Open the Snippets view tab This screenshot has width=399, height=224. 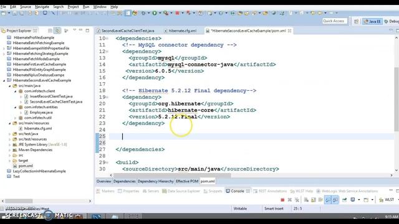click(x=213, y=191)
